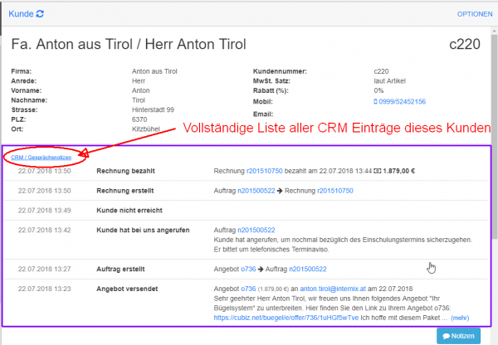Click the arrow icon in Rechnung erstellt row
The height and width of the screenshot is (345, 498).
[x=280, y=191]
